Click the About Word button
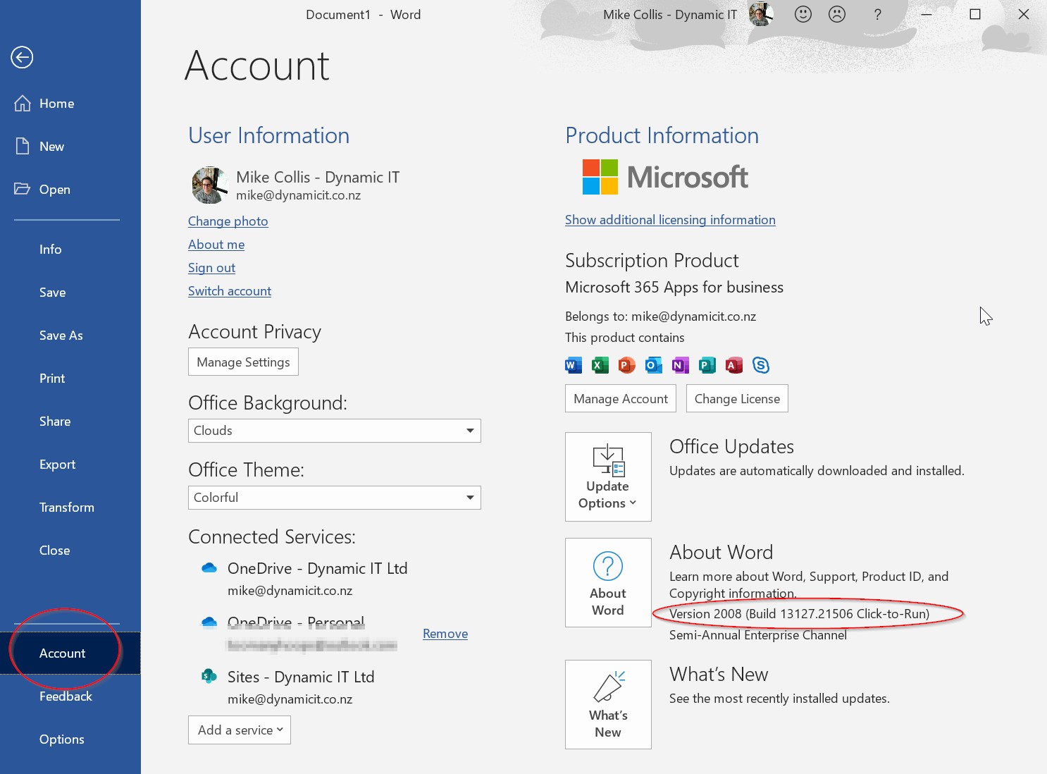This screenshot has width=1047, height=774. 608,582
